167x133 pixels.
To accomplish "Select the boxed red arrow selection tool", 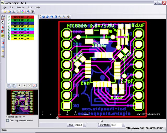I will (3, 32).
